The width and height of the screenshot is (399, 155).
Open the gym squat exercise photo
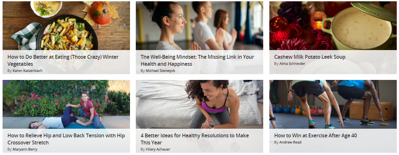333,104
